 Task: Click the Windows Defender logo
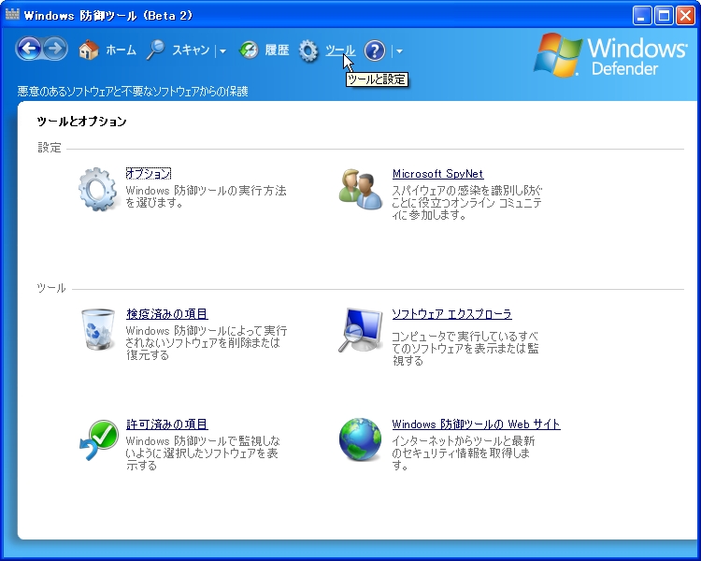coord(610,55)
